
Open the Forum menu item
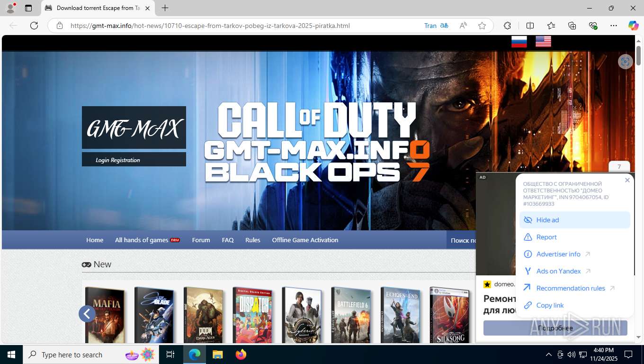pyautogui.click(x=201, y=240)
